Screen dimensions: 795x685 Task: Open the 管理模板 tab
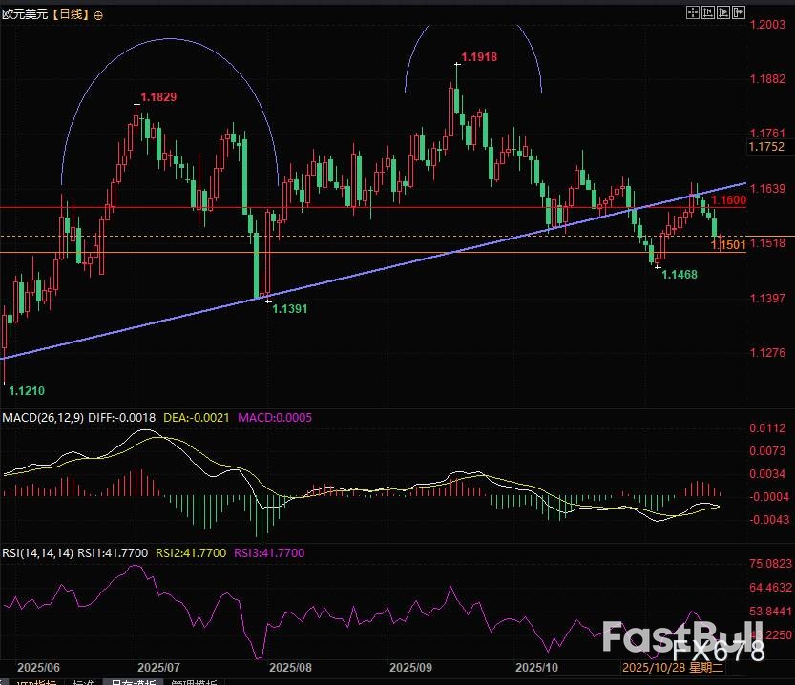point(193,681)
